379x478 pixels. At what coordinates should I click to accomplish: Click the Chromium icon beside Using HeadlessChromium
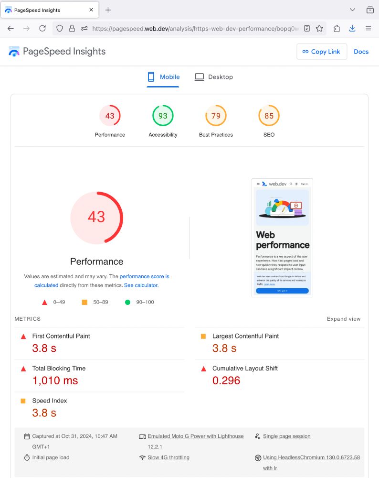coord(258,458)
